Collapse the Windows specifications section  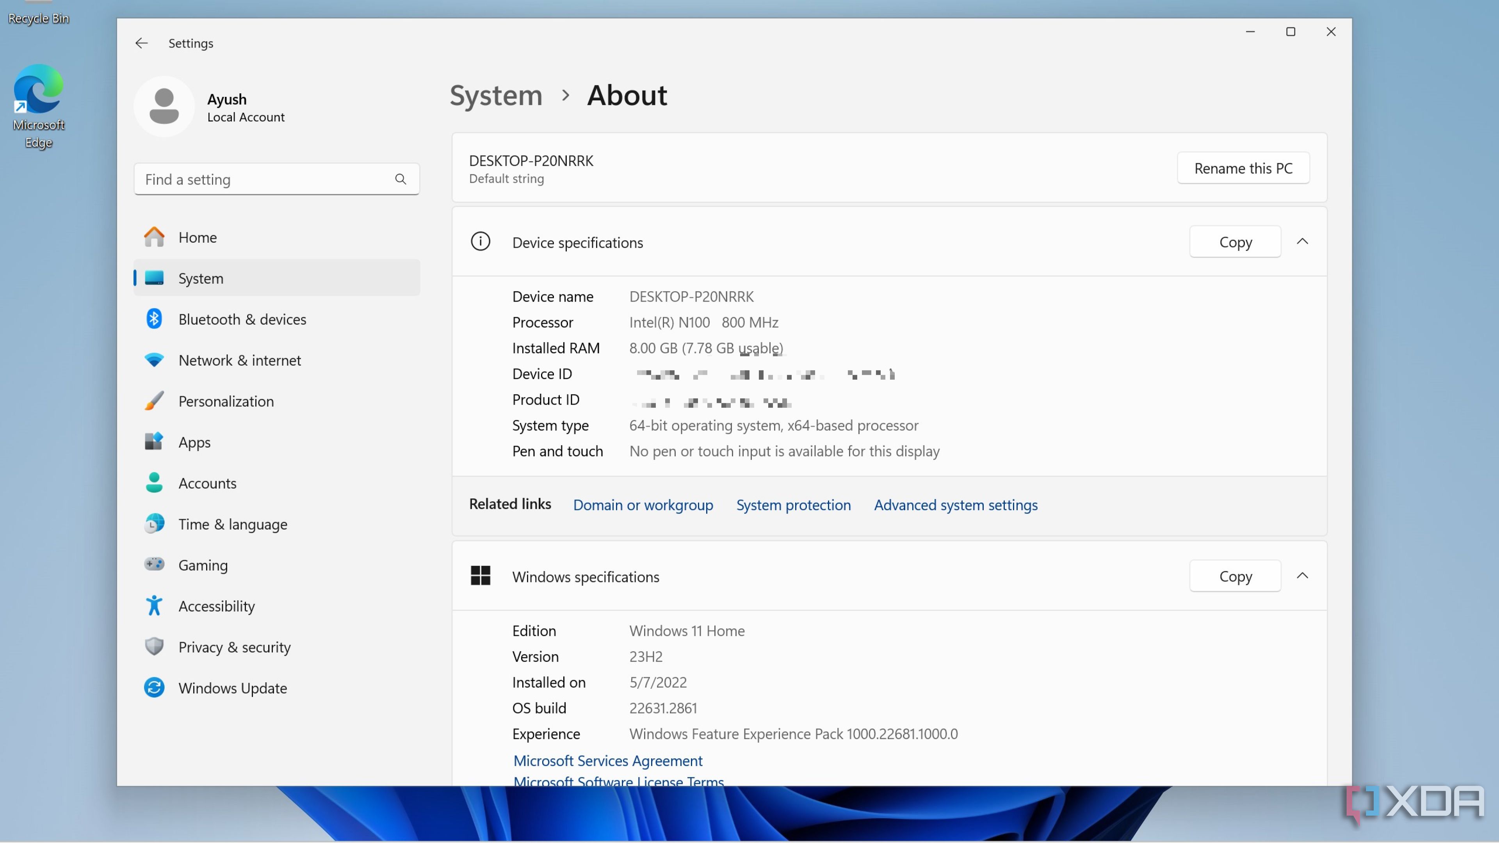[1302, 576]
